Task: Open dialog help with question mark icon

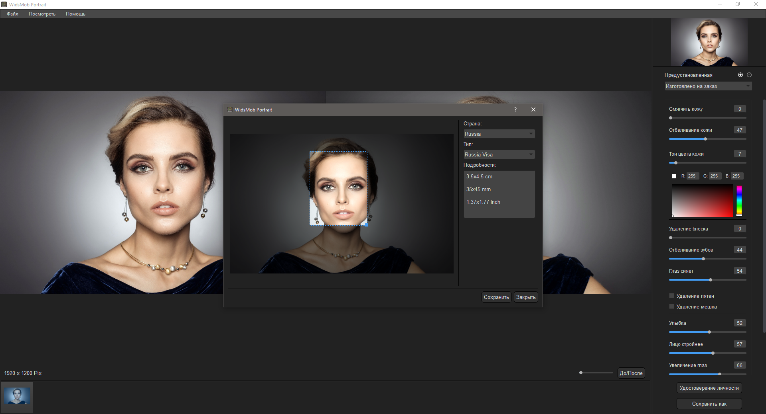Action: (x=515, y=109)
